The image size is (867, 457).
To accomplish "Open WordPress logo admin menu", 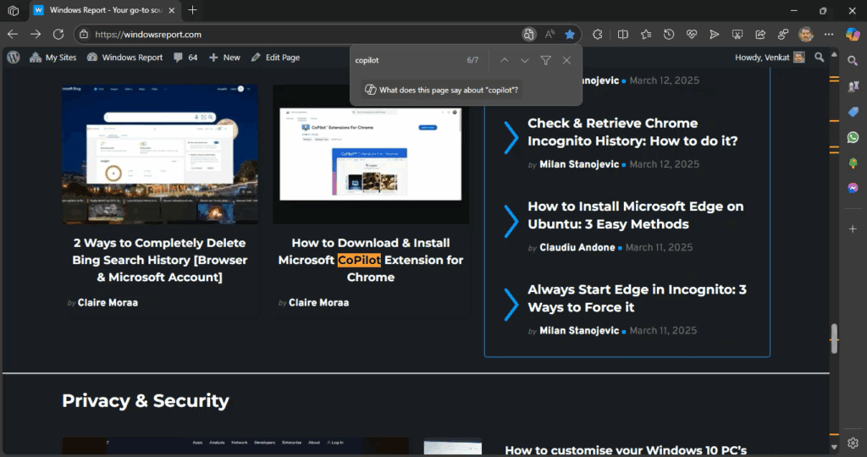I will 14,57.
